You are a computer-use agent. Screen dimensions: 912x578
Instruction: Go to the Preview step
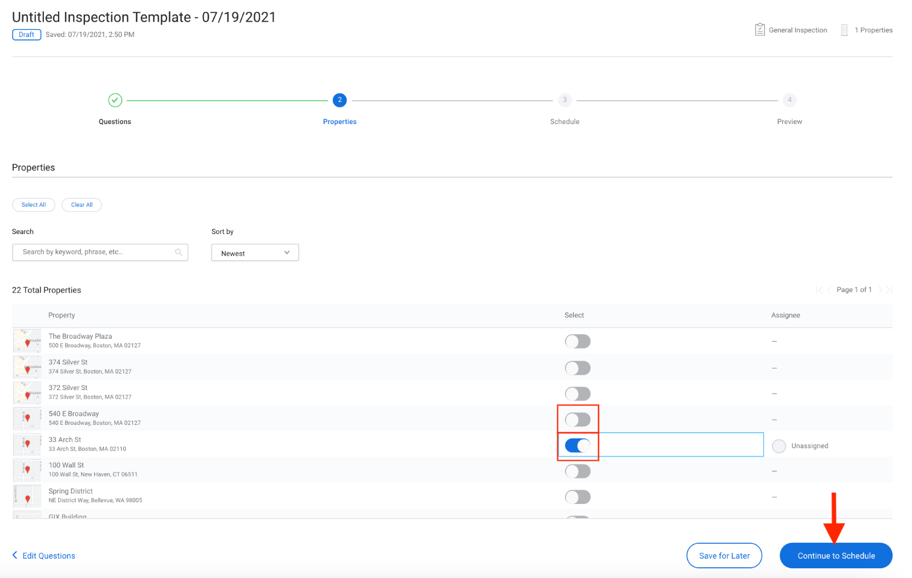pyautogui.click(x=789, y=100)
